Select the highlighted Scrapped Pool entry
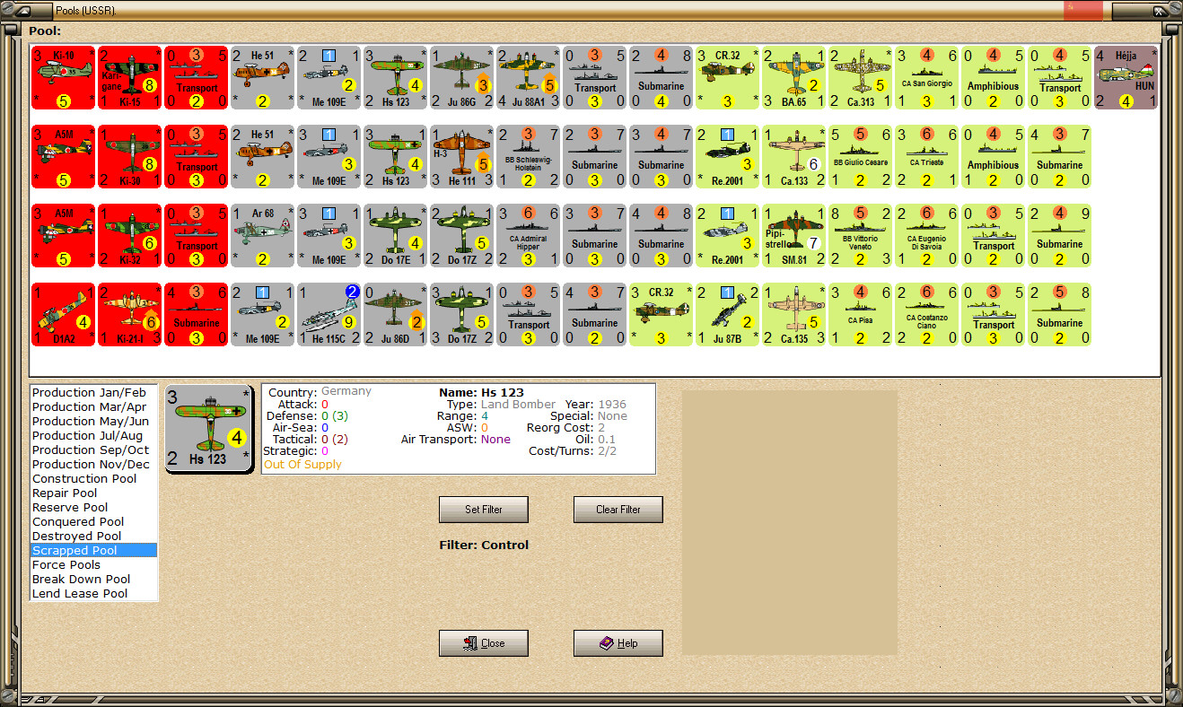The image size is (1183, 707). (93, 551)
